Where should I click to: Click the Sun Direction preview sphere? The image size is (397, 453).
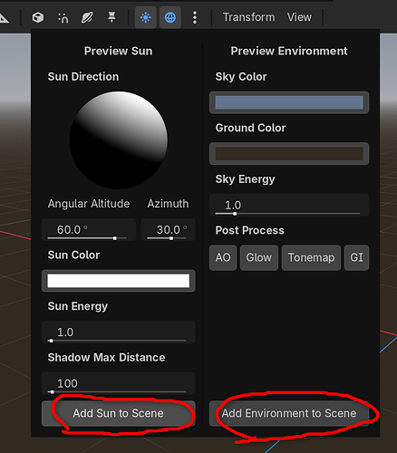[119, 140]
